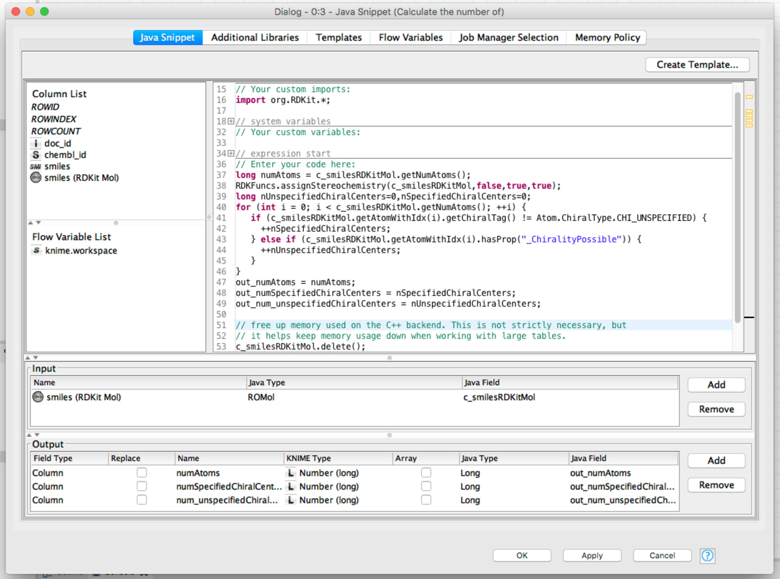Select the SMI smiles column icon
780x579 pixels.
pyautogui.click(x=36, y=166)
